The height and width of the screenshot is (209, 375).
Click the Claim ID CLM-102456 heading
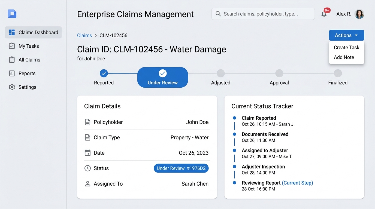tap(152, 49)
